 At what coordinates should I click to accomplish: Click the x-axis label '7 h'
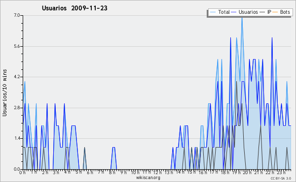[101, 172]
